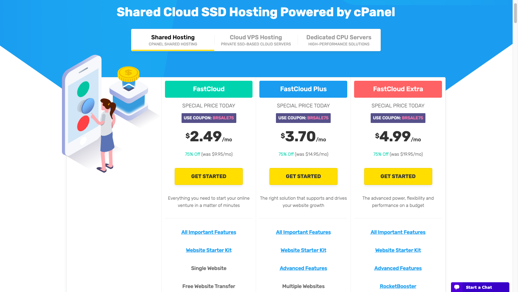Open the Shared Hosting tab
The height and width of the screenshot is (292, 518).
click(x=173, y=40)
